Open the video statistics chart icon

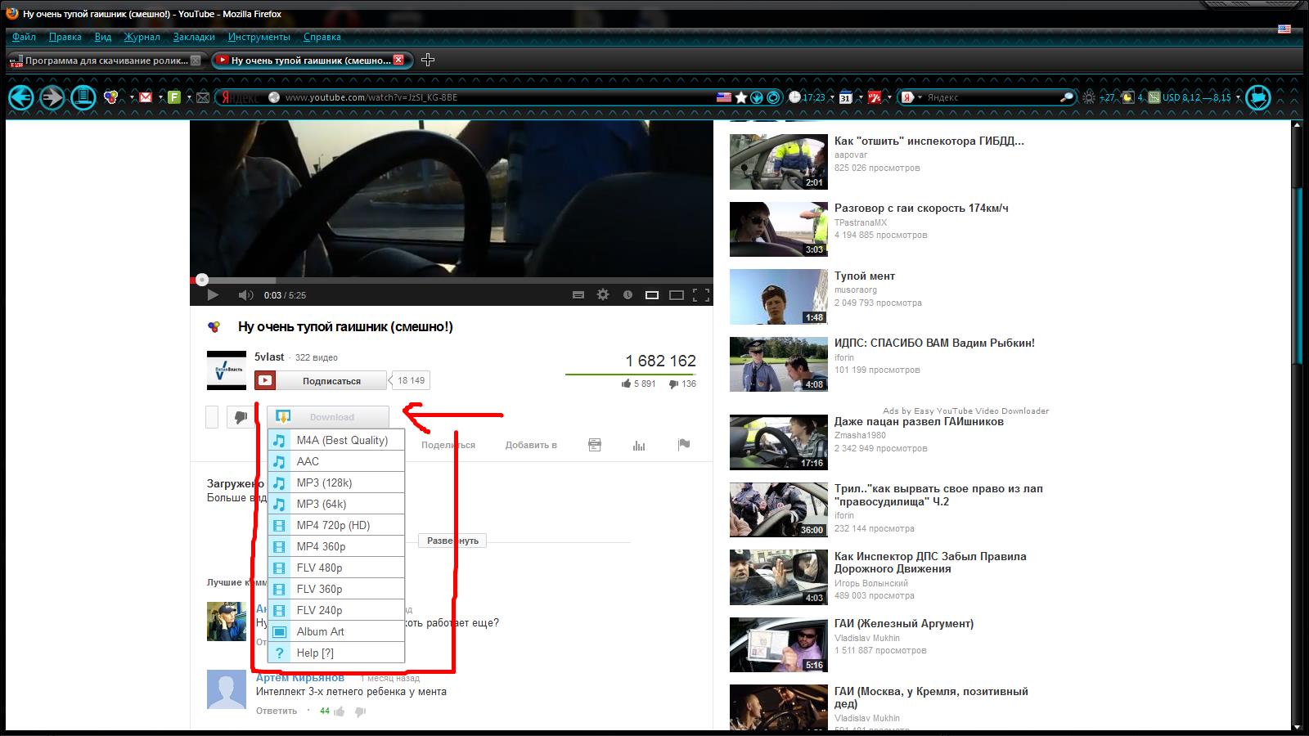click(x=639, y=445)
